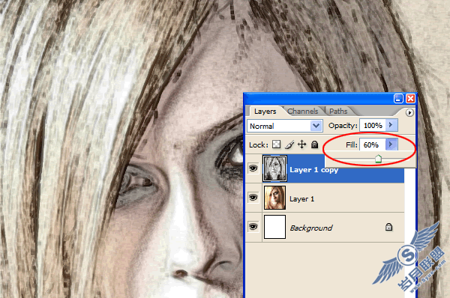Viewport: 450px width, 298px height.
Task: Click the lock transparent pixels icon
Action: [x=276, y=144]
